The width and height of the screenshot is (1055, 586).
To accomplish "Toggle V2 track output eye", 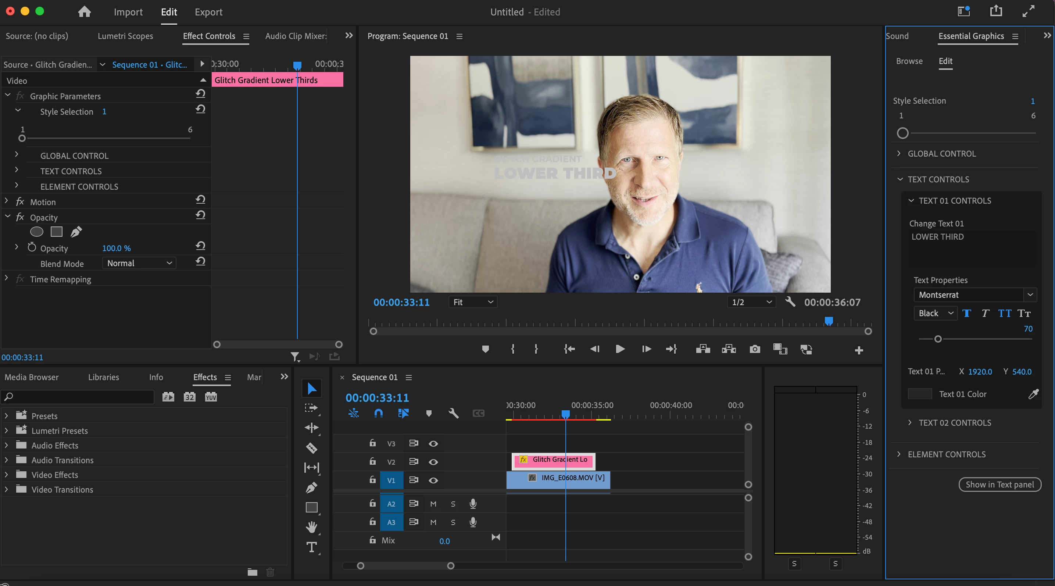I will 433,462.
